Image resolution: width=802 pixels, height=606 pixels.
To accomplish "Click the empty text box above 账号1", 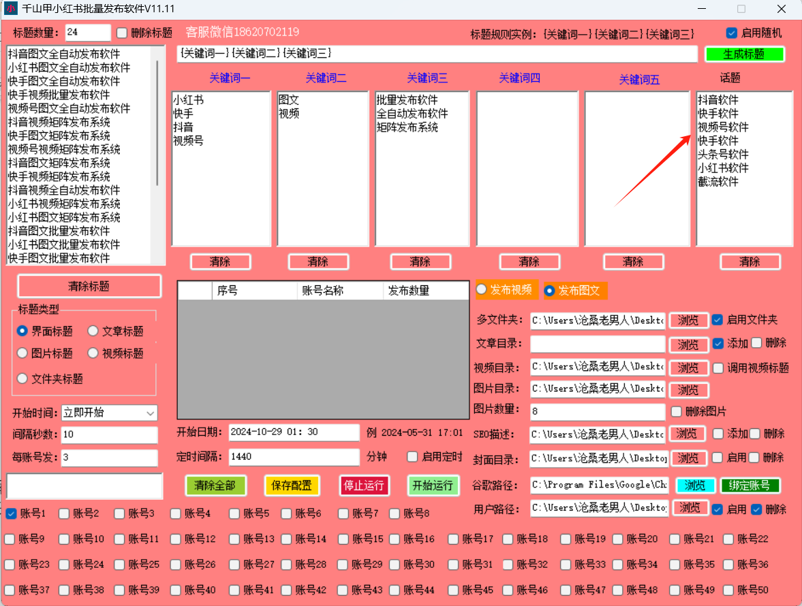I will coord(84,486).
